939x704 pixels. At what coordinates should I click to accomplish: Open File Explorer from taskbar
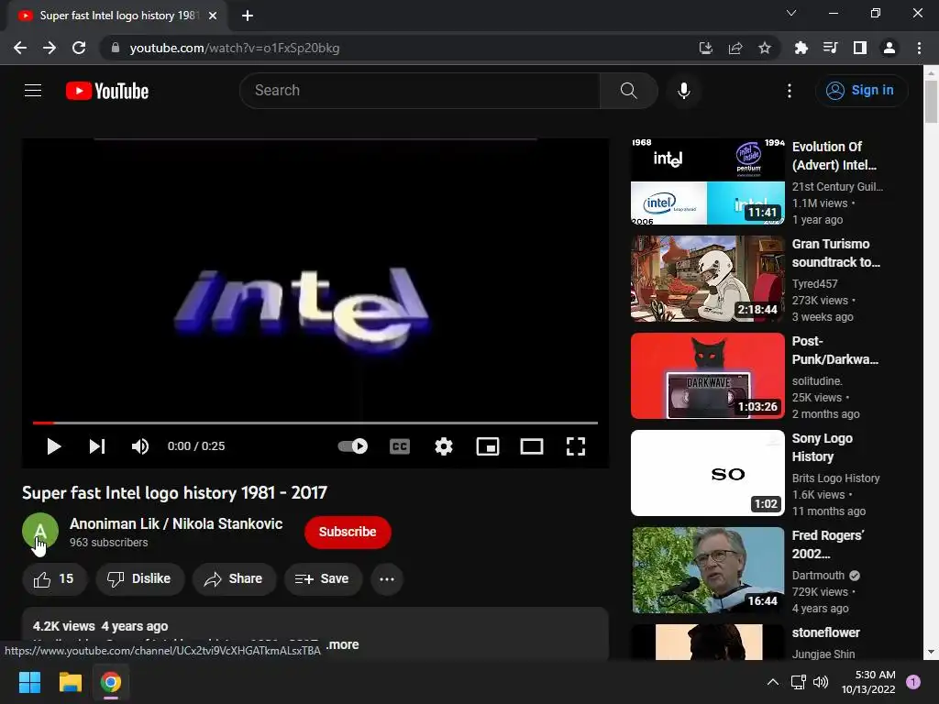tap(70, 682)
